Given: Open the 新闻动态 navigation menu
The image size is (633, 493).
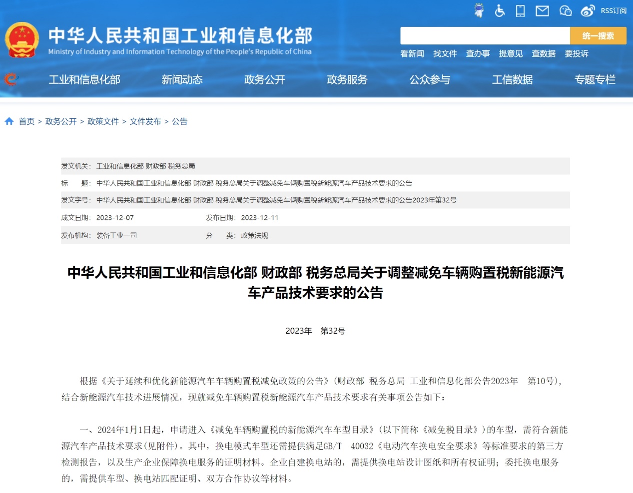Looking at the screenshot, I should (182, 79).
